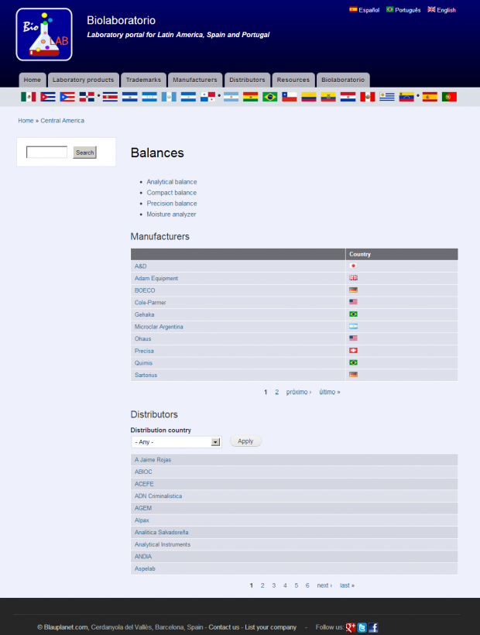Open the Biolaboratorio tab
This screenshot has height=635, width=480.
(343, 80)
